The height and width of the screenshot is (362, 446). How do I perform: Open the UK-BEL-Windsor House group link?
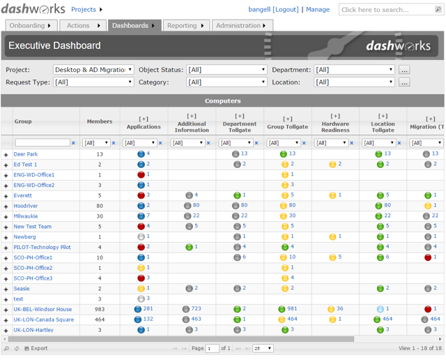(x=43, y=310)
